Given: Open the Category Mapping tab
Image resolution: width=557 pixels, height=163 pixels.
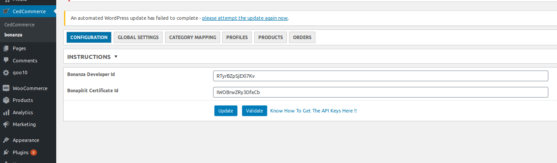Looking at the screenshot, I should 192,37.
